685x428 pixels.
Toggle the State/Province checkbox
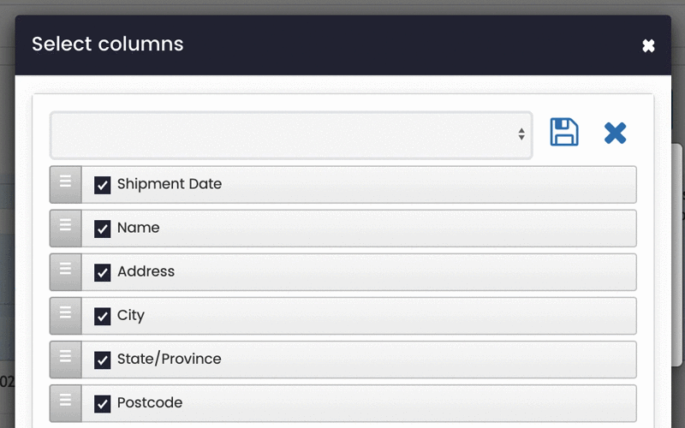point(103,360)
